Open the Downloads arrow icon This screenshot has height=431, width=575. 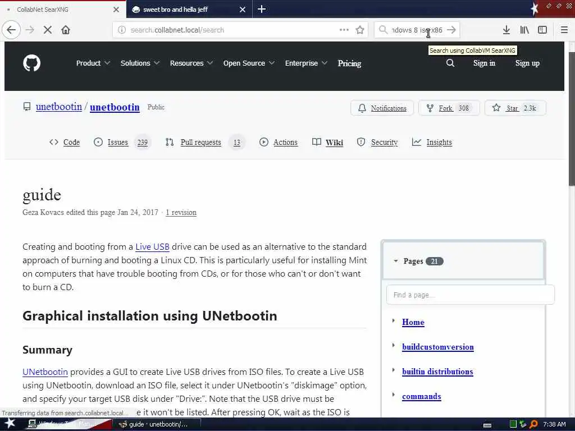[x=506, y=30]
